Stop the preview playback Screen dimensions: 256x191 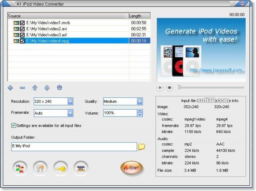pyautogui.click(x=170, y=87)
